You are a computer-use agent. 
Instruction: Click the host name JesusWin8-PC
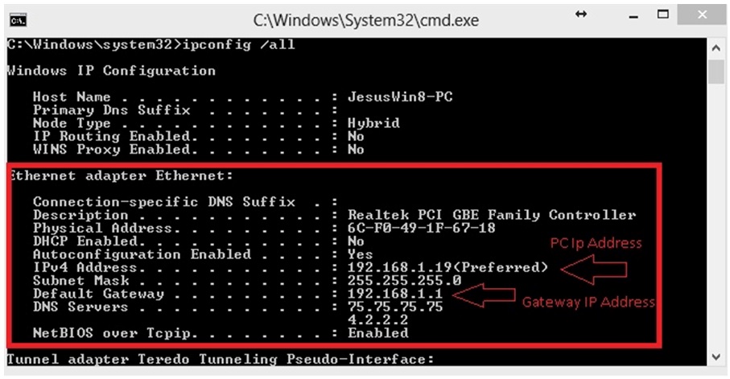(400, 97)
